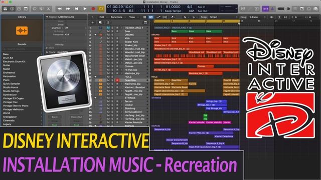This screenshot has height=180, width=321.
Task: Open Quick Help button
Action: pyautogui.click(x=19, y=9)
